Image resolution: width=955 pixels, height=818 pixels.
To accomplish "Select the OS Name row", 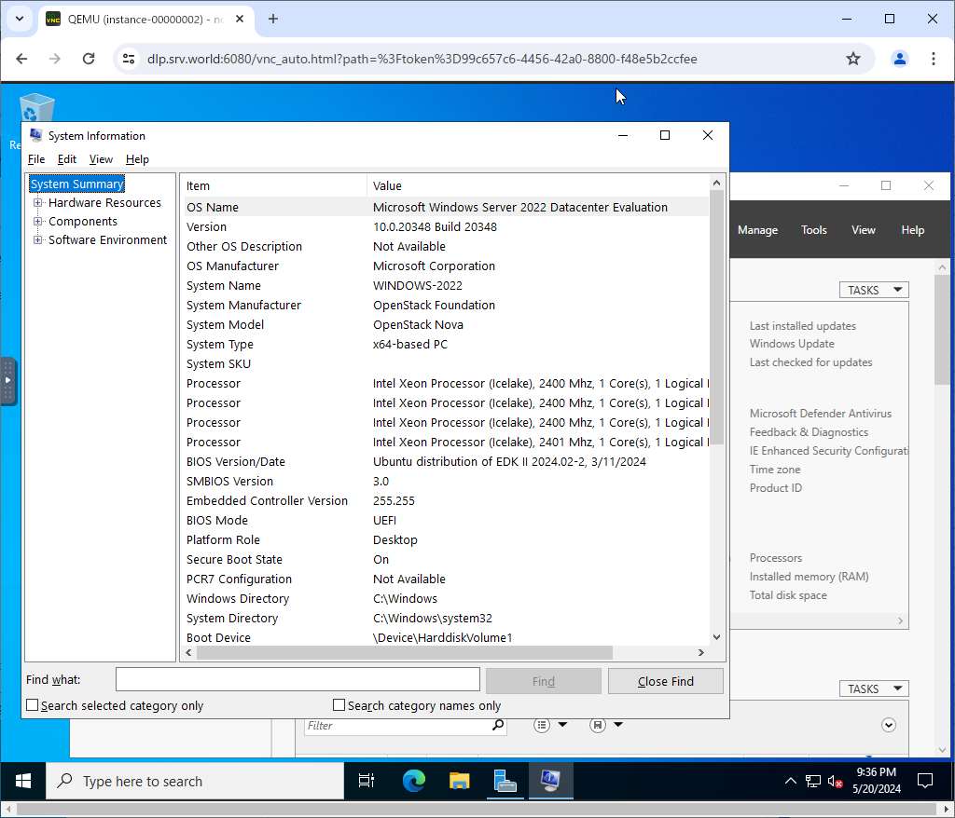I will pos(447,207).
